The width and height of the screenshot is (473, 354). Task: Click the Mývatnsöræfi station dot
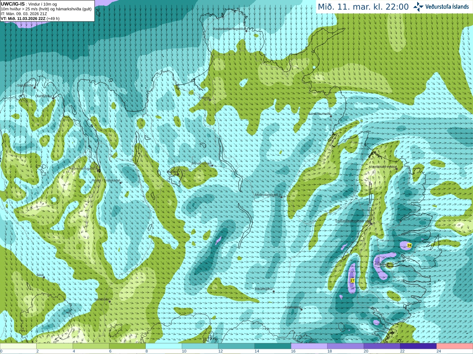pos(212,166)
